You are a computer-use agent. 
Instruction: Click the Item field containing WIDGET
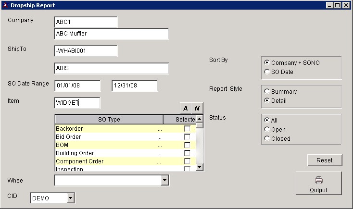pos(77,103)
